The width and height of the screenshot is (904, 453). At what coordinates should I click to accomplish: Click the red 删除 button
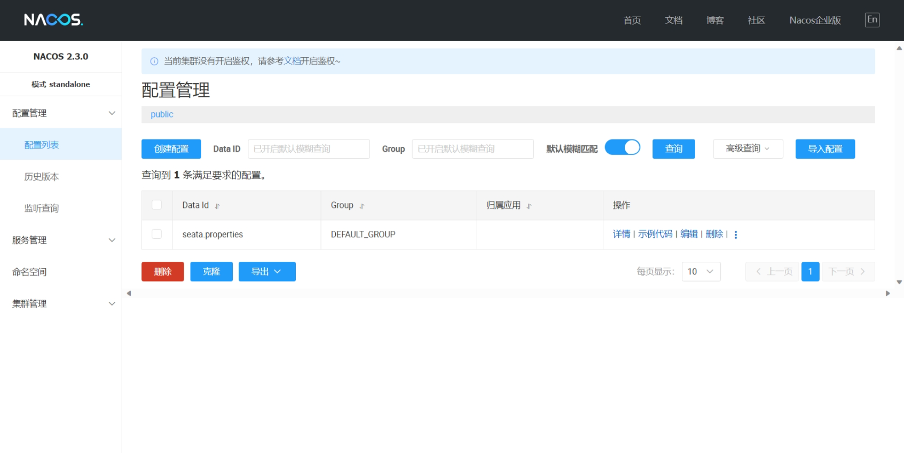click(163, 271)
